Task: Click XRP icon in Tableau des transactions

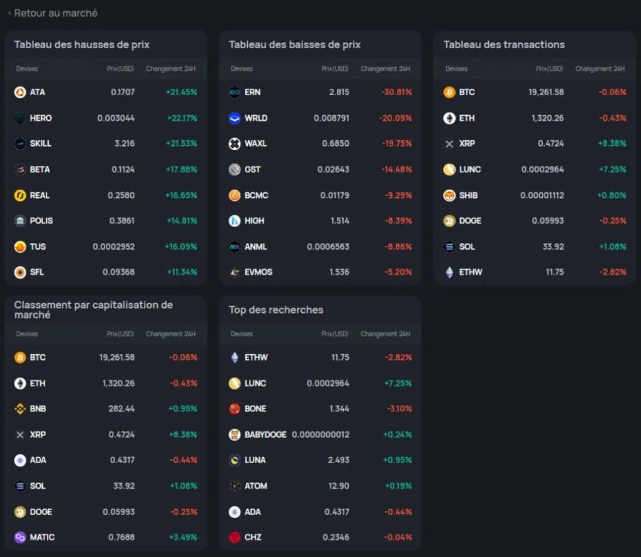Action: point(449,143)
